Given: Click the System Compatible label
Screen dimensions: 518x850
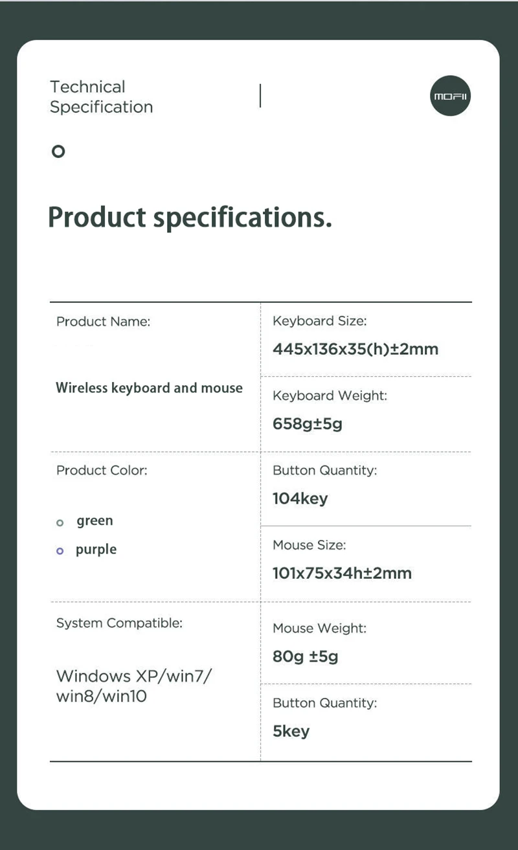Looking at the screenshot, I should coord(119,623).
